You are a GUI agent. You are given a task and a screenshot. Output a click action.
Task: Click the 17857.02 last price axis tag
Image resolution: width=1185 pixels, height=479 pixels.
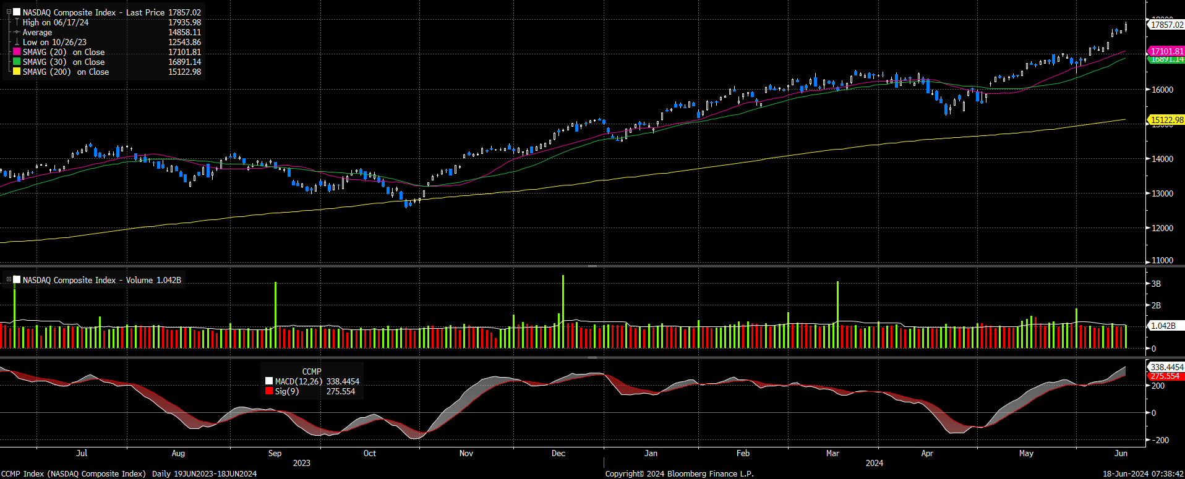click(1166, 25)
